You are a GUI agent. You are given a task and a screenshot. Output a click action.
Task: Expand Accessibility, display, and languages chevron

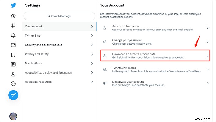click(92, 73)
